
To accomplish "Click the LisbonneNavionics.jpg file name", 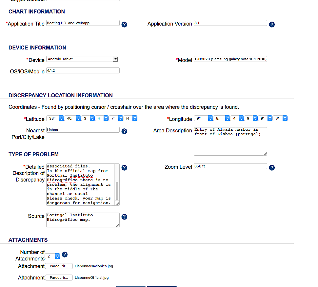I will click(x=94, y=266).
